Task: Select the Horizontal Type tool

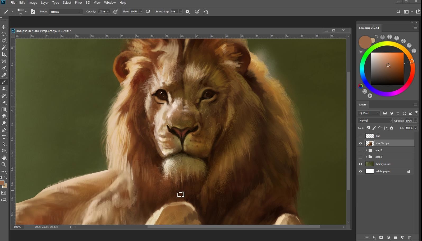Action: [4, 137]
